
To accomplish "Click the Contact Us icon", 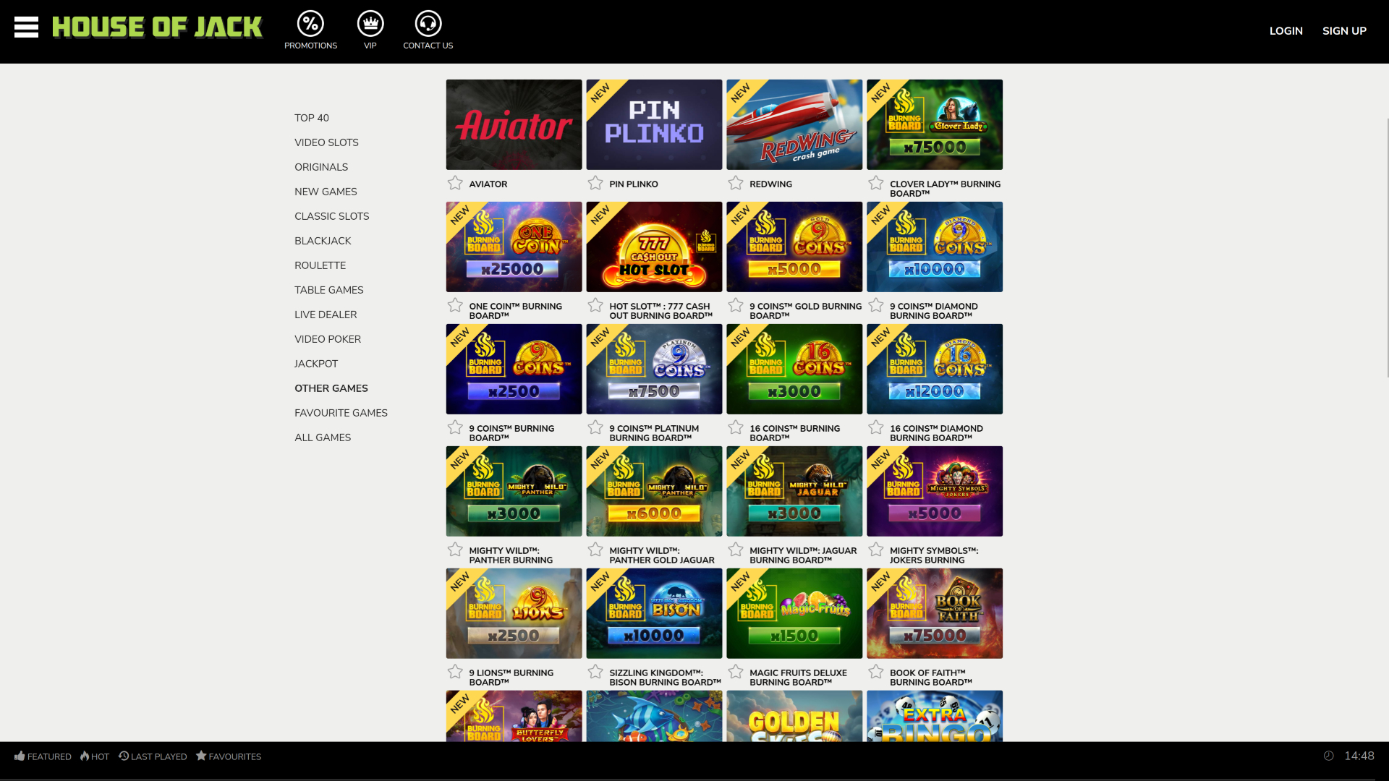I will pyautogui.click(x=428, y=22).
